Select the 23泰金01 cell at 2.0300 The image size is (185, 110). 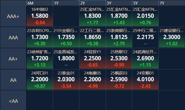click(66, 79)
